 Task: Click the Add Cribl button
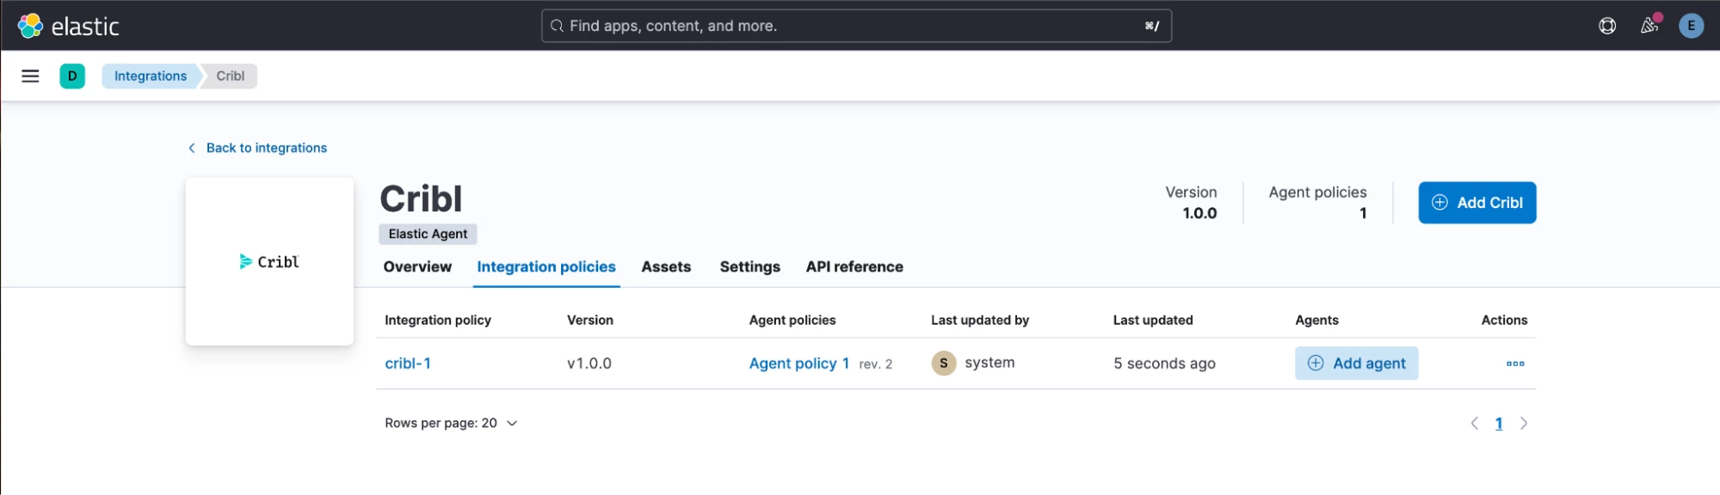(1476, 203)
